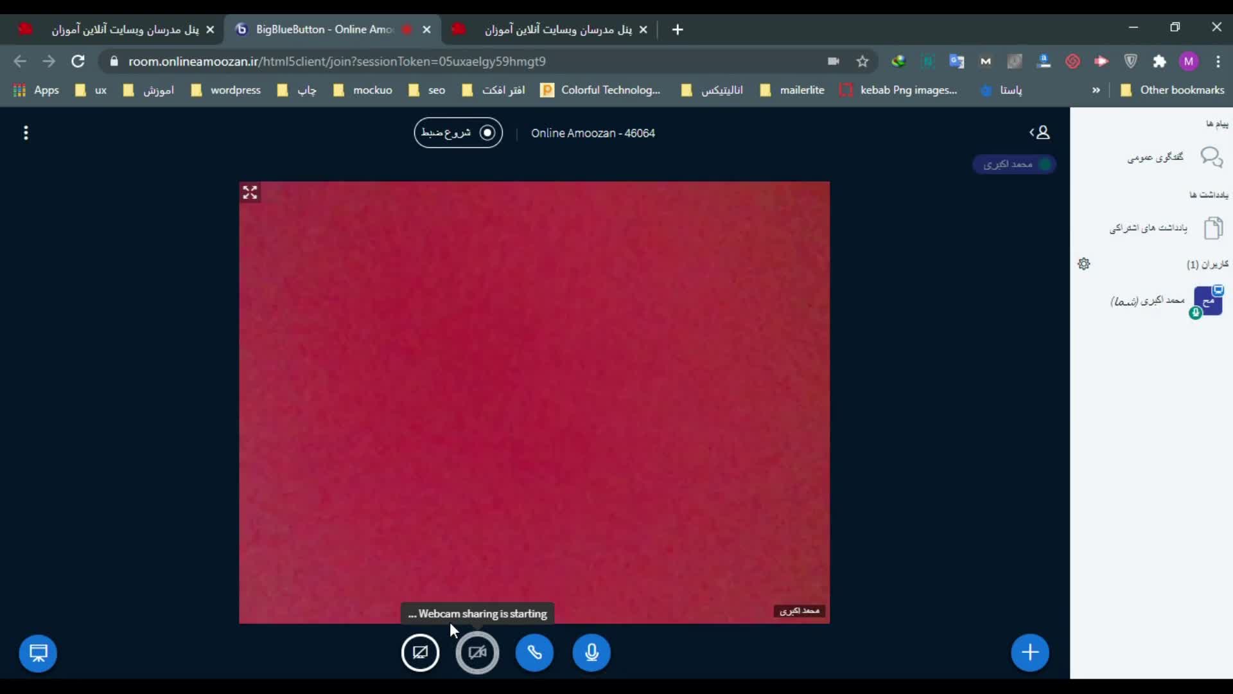The height and width of the screenshot is (694, 1233).
Task: Mute the microphone button
Action: (x=591, y=653)
